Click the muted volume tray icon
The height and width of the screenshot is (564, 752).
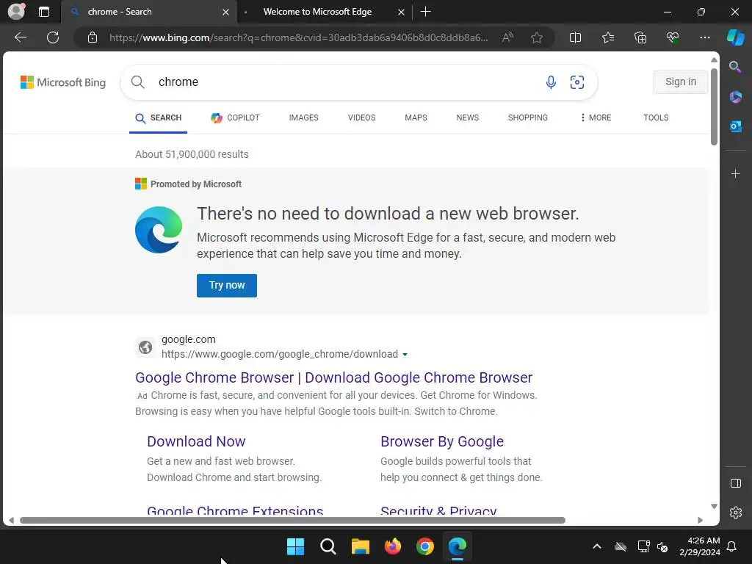click(x=662, y=546)
